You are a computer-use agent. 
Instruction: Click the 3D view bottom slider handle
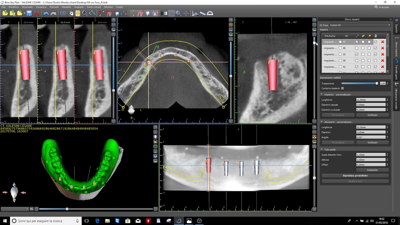coord(67,209)
